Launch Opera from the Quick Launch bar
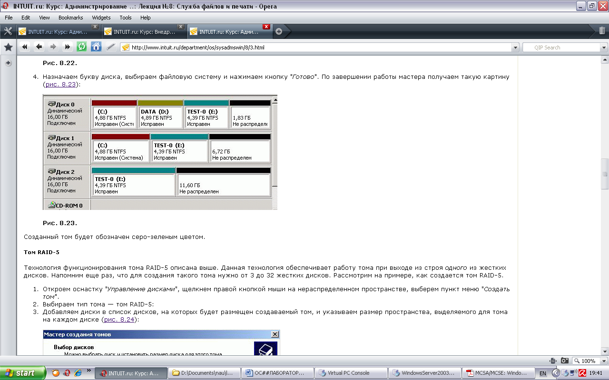Screen dimensions: 609x380 [x=67, y=373]
